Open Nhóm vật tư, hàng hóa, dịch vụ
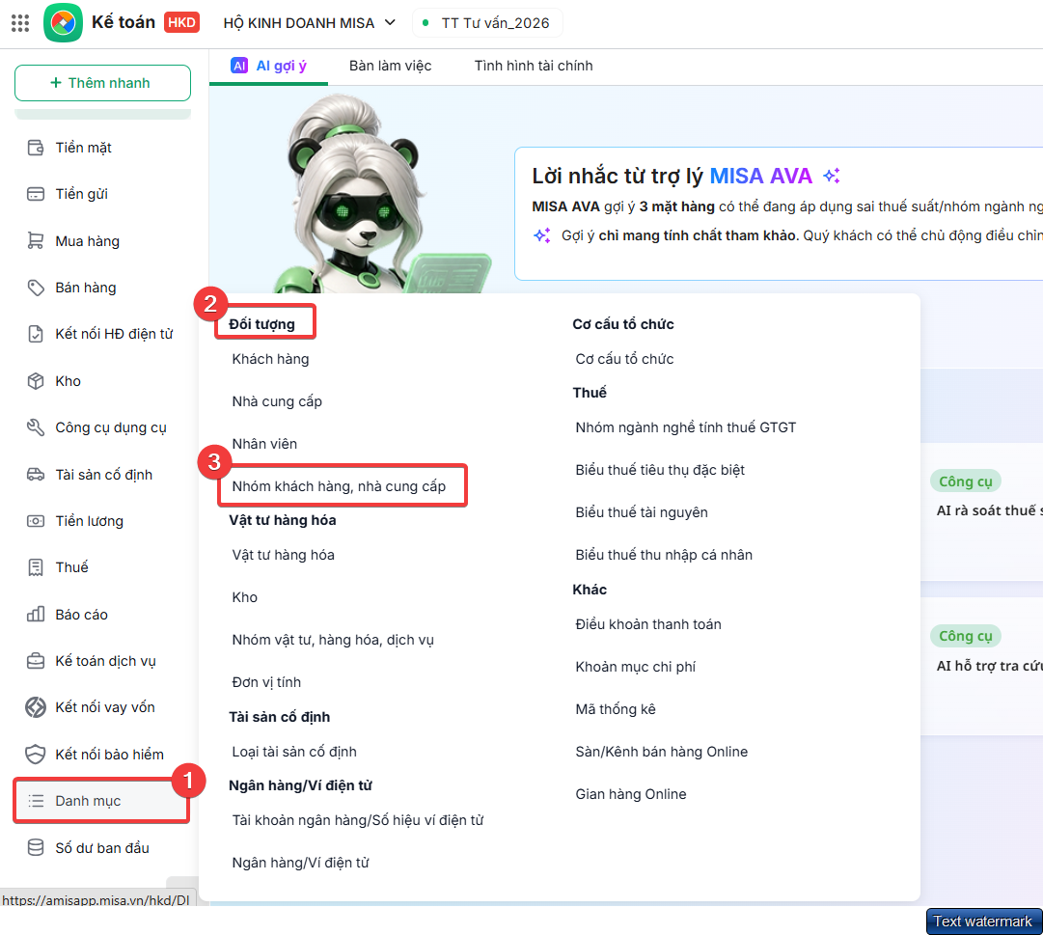 pyautogui.click(x=333, y=640)
